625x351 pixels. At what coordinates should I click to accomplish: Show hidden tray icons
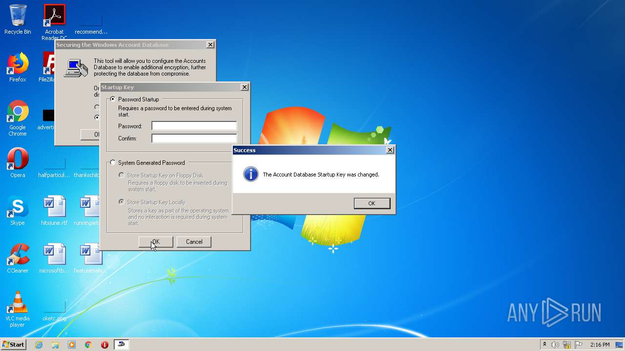(544, 345)
